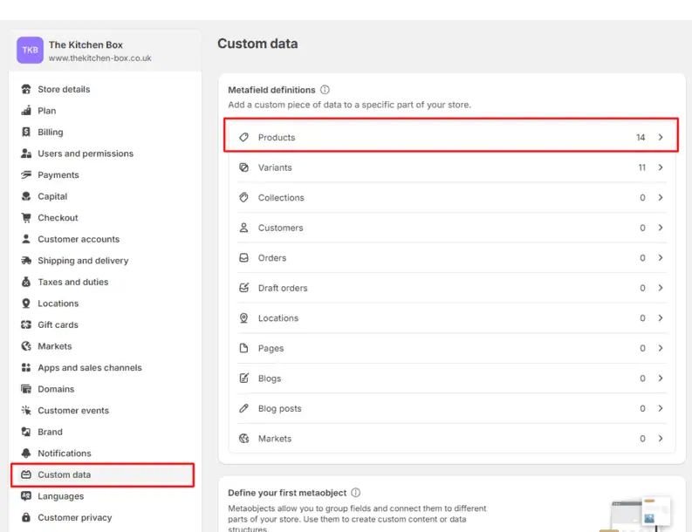692x532 pixels.
Task: Click the Draft orders icon
Action: (x=243, y=288)
